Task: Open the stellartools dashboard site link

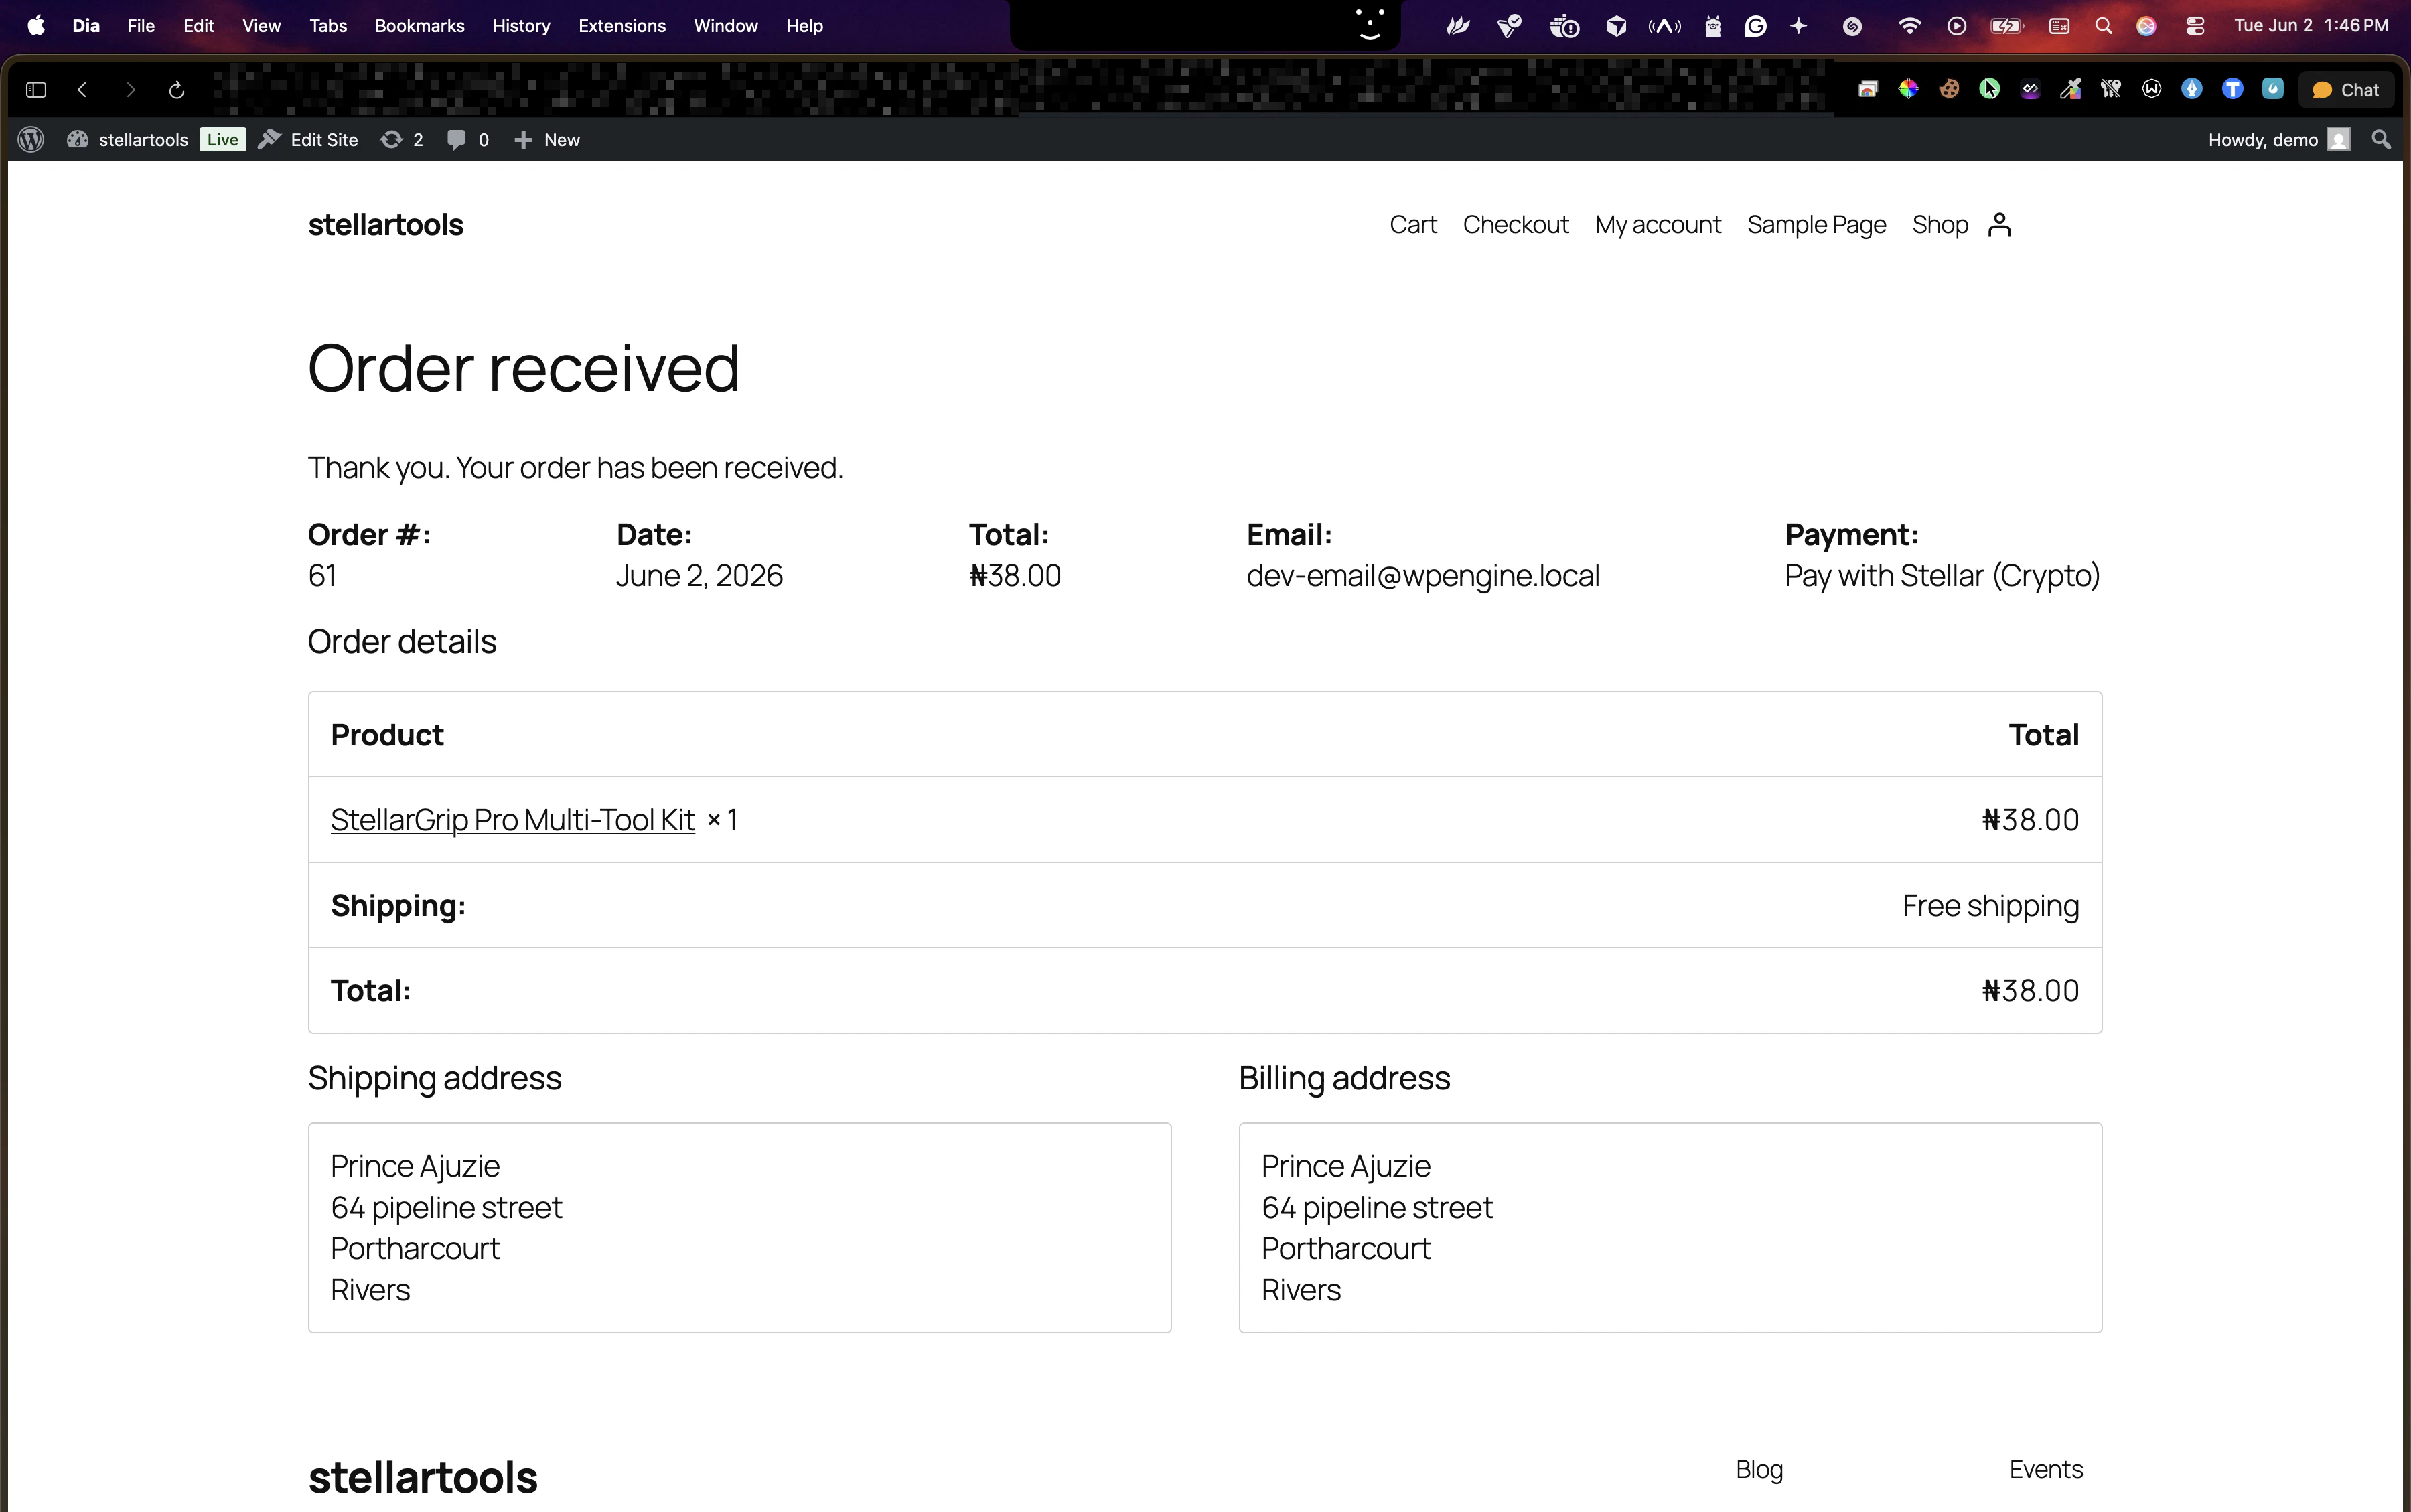Action: pyautogui.click(x=127, y=140)
